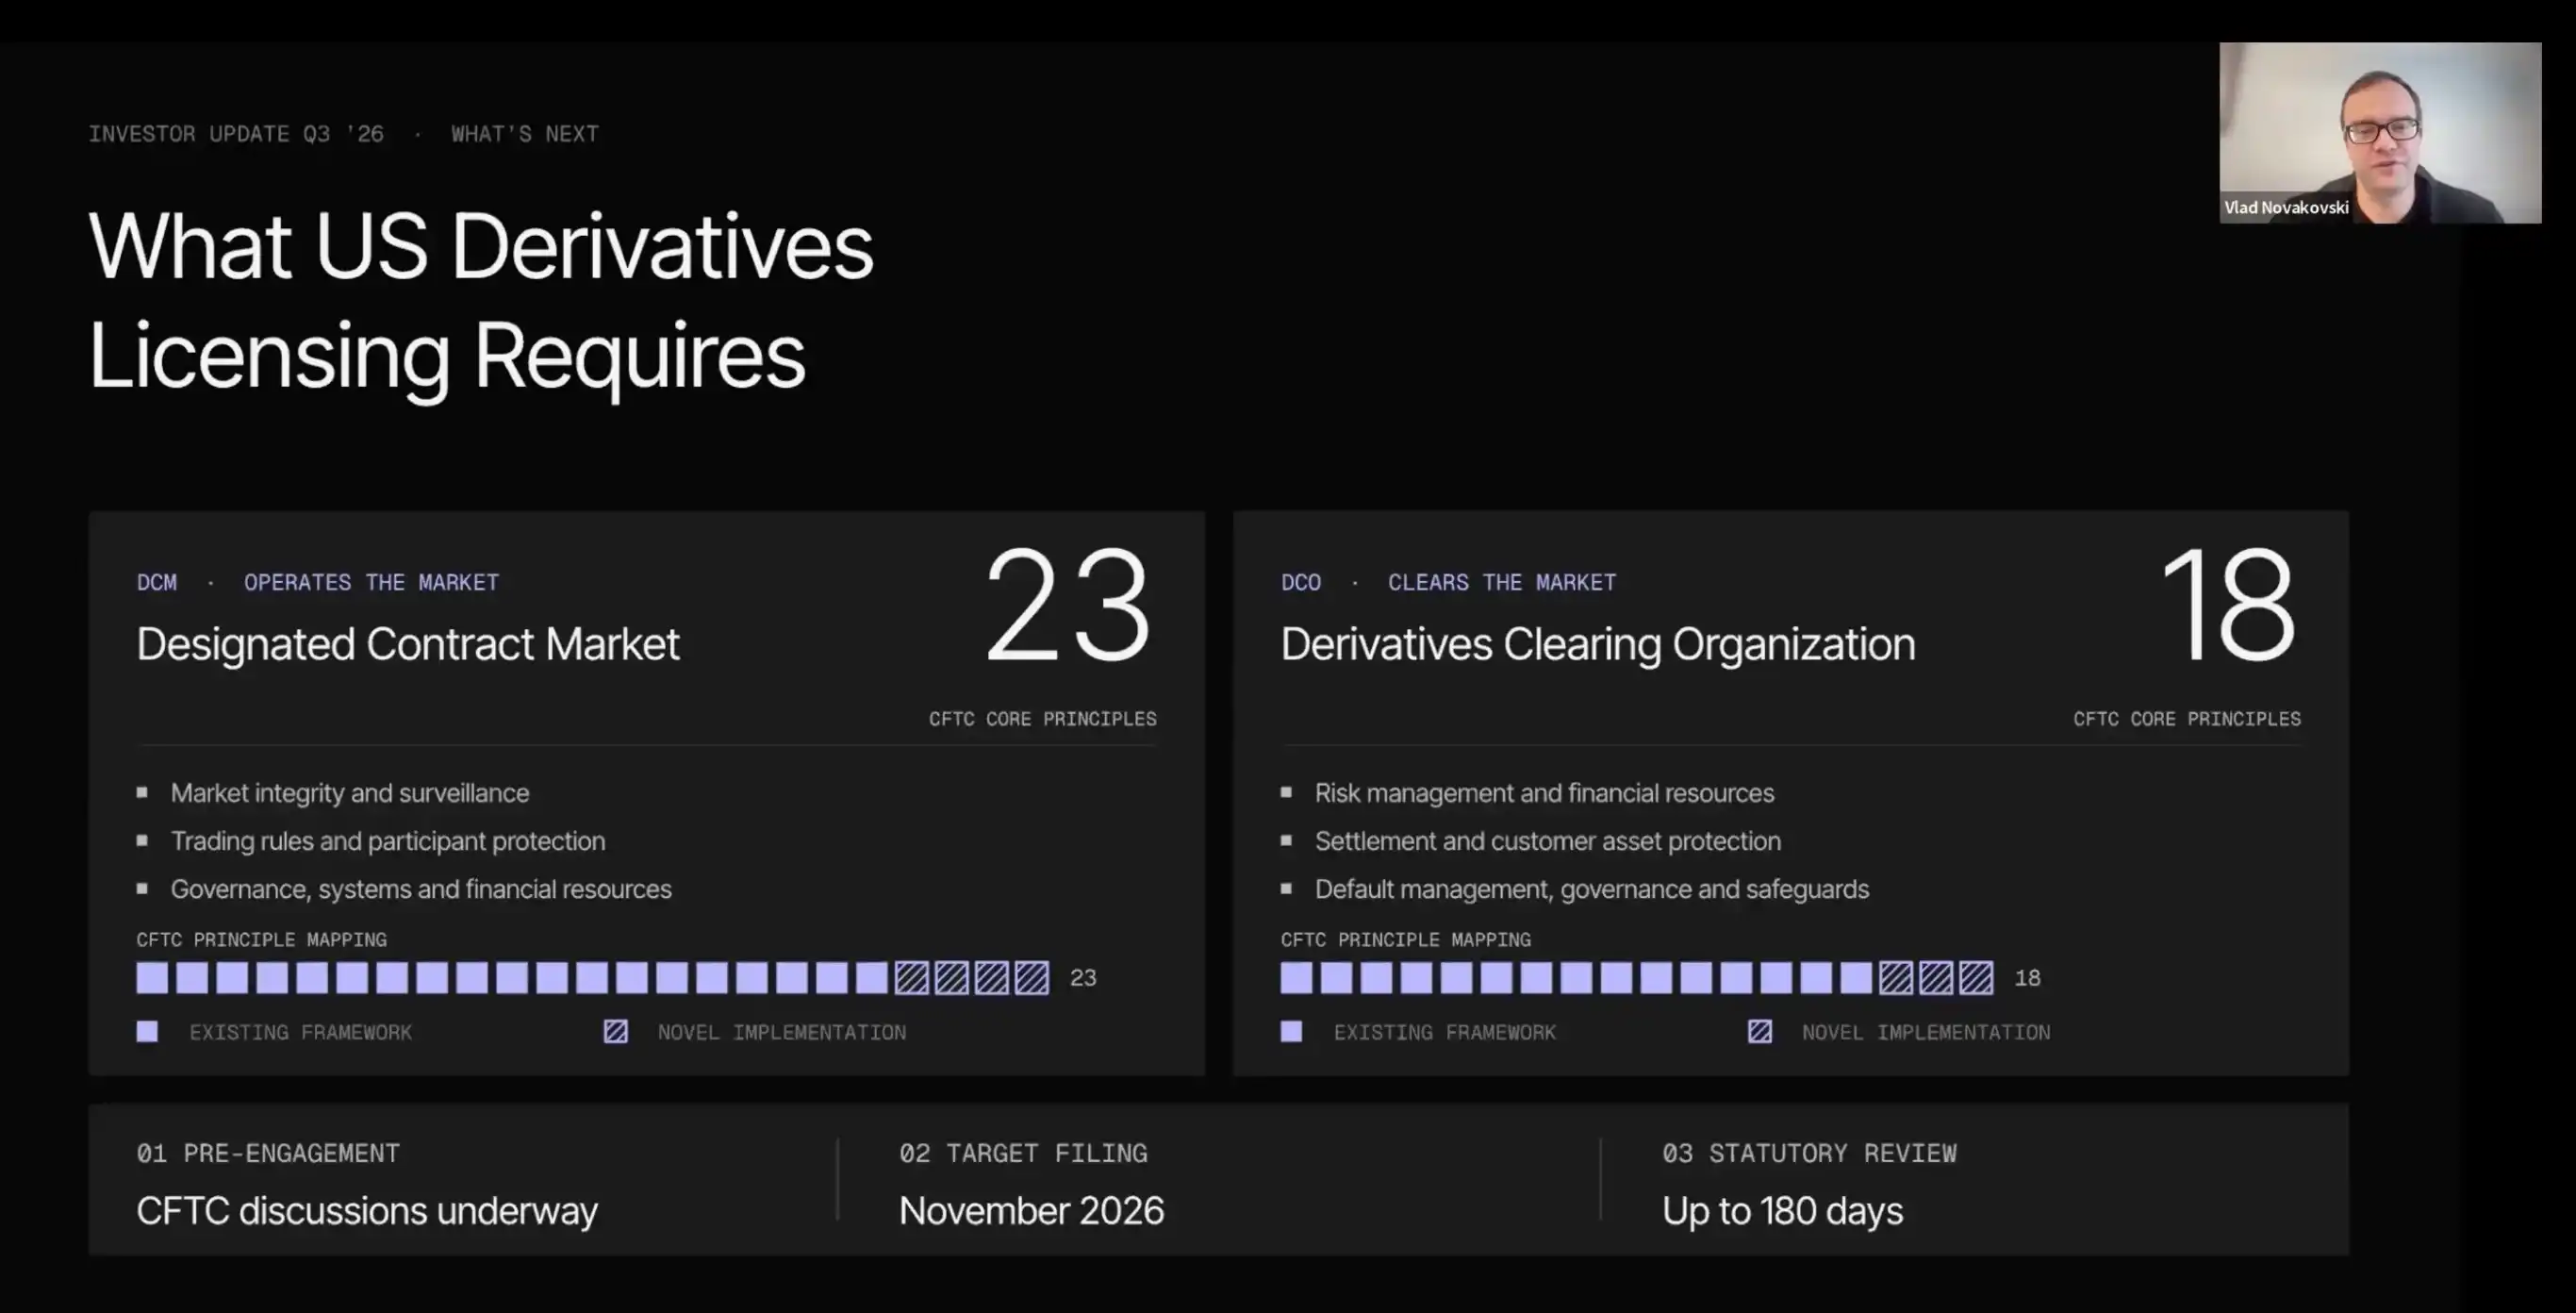Select the last hatched square in DCO mapping bar
Viewport: 2576px width, 1313px height.
pos(1976,977)
